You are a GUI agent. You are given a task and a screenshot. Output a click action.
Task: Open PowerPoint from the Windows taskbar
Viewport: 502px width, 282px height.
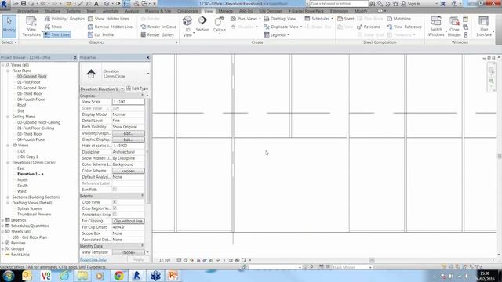tap(173, 276)
